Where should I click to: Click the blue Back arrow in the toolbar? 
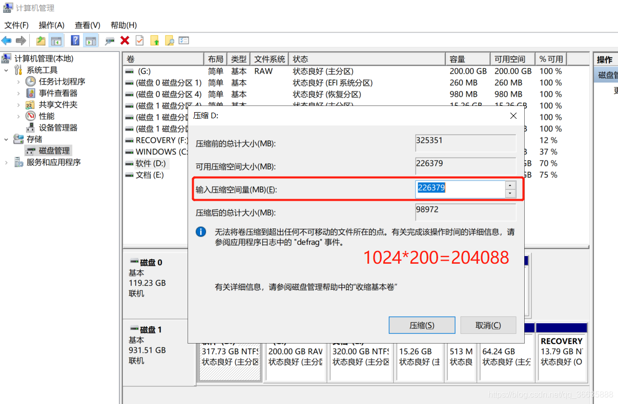click(x=7, y=40)
